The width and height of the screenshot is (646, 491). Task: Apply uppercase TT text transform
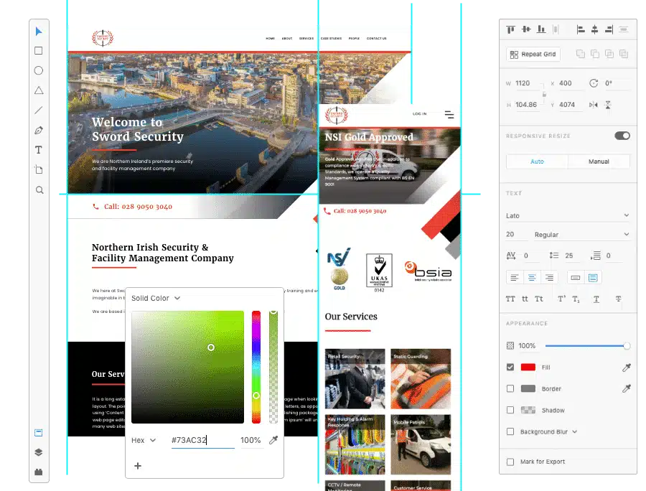pyautogui.click(x=510, y=299)
